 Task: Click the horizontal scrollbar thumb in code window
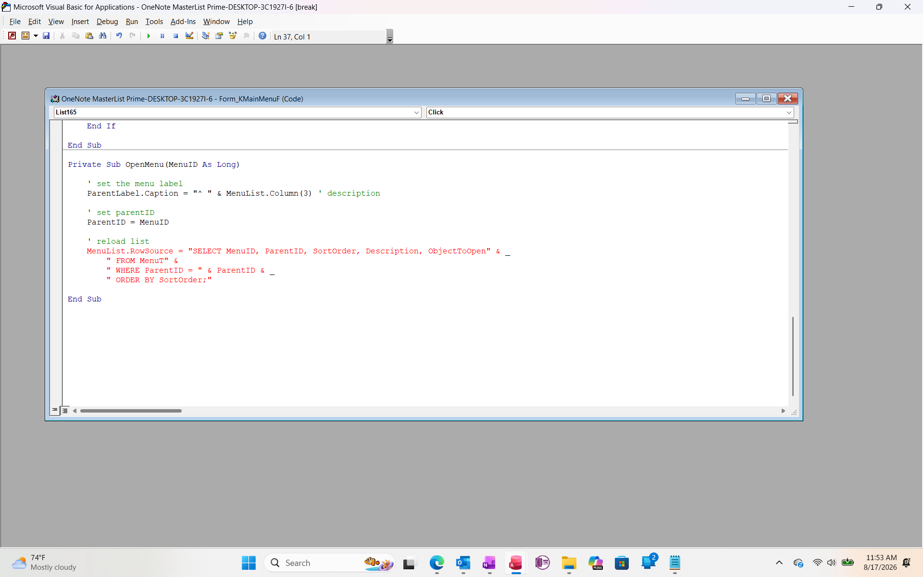click(131, 411)
